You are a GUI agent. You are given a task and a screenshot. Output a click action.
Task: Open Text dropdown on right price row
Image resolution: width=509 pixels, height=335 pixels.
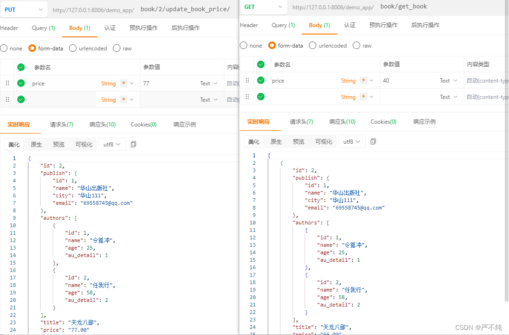coord(448,81)
